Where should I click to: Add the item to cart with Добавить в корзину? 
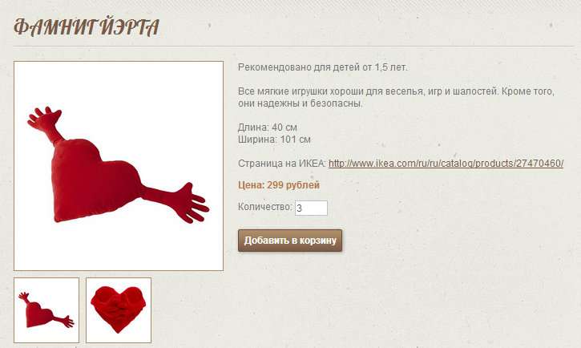tap(290, 241)
